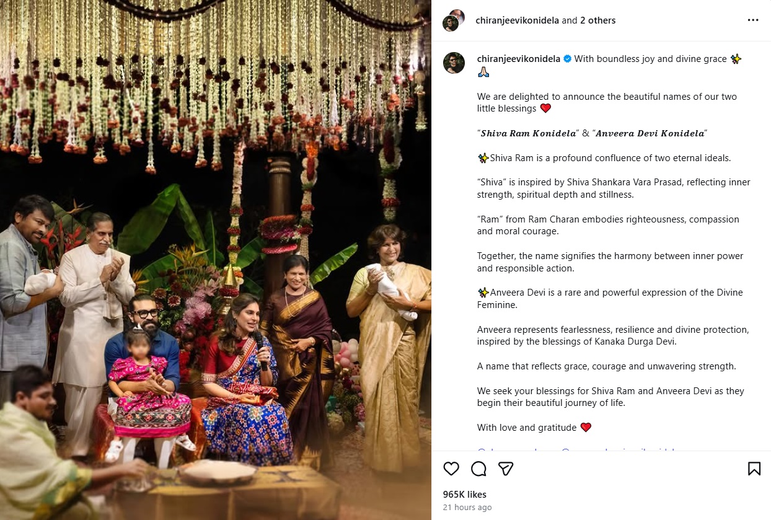Share the post via paper plane icon
The image size is (771, 520).
coord(506,469)
